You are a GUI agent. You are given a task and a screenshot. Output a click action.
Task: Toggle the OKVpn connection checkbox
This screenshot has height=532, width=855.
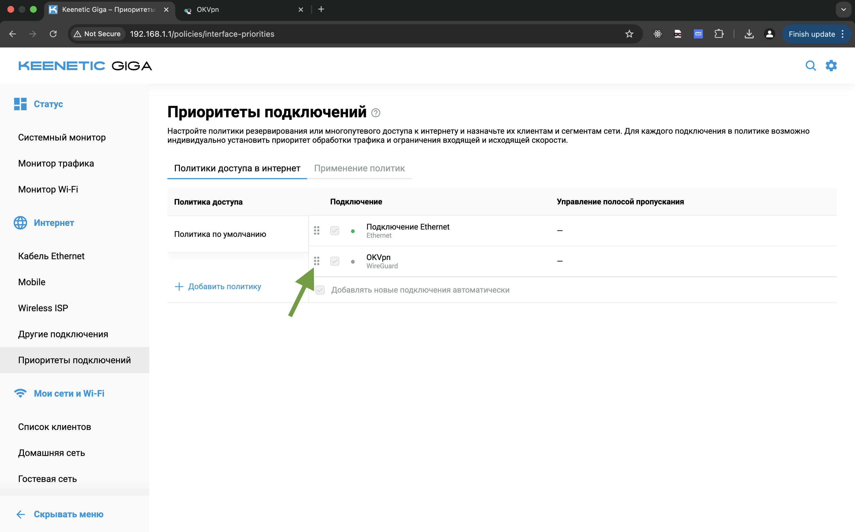tap(334, 261)
